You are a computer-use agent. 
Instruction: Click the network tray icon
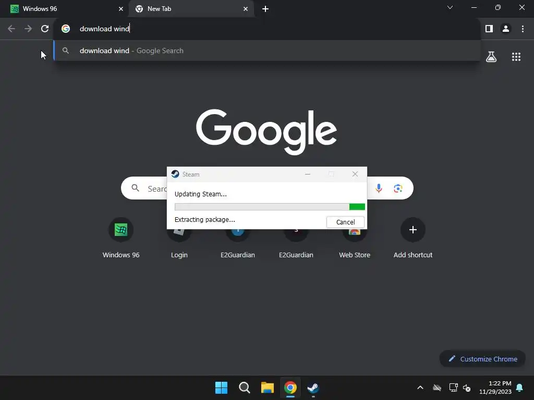pos(453,387)
